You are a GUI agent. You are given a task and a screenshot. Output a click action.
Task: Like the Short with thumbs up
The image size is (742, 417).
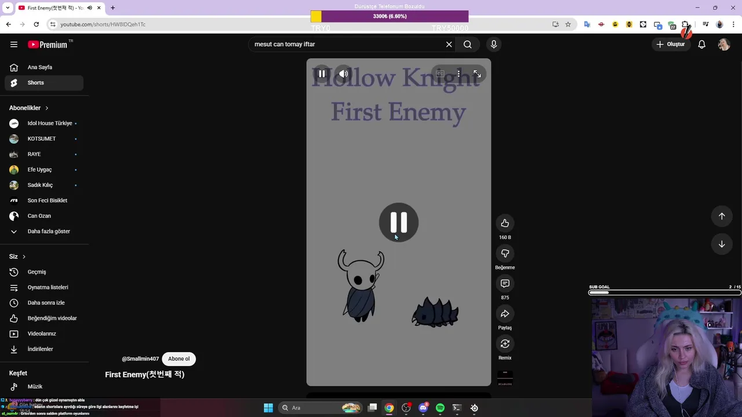[505, 223]
